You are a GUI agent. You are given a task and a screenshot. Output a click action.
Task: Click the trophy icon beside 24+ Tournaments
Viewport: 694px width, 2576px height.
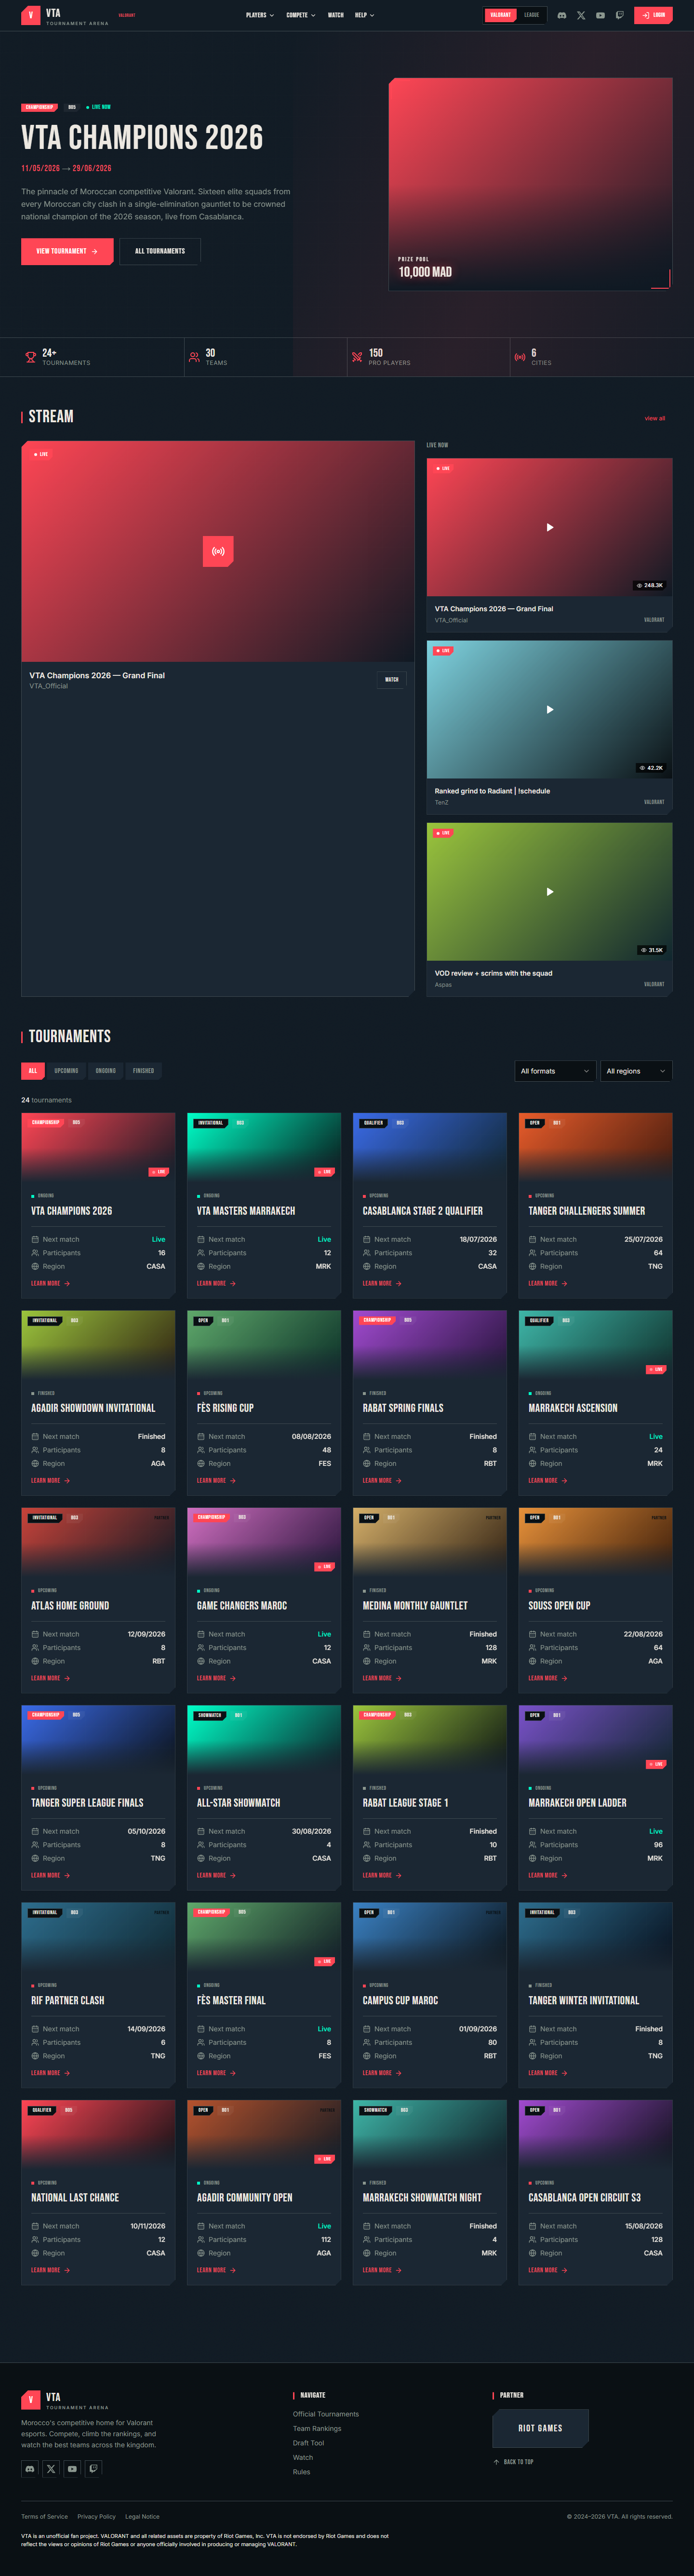(31, 357)
